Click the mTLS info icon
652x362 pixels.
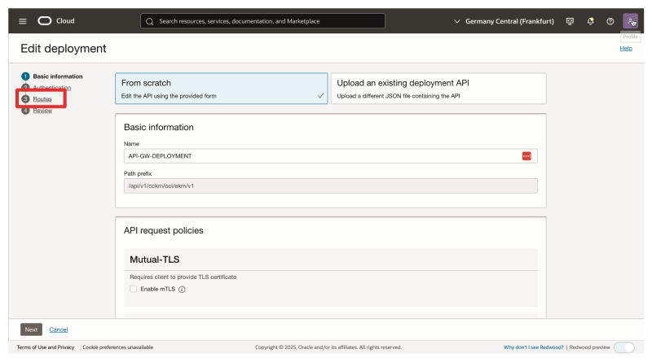click(x=182, y=289)
